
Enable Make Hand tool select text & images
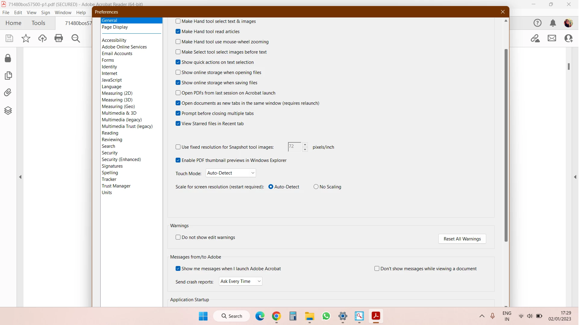[x=178, y=21]
